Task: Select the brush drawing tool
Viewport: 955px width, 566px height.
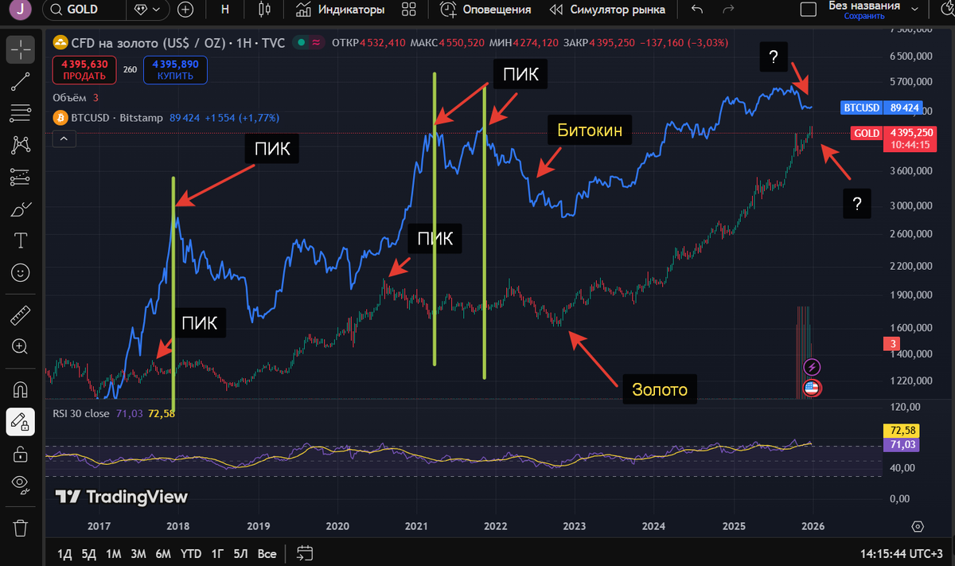Action: 21,209
